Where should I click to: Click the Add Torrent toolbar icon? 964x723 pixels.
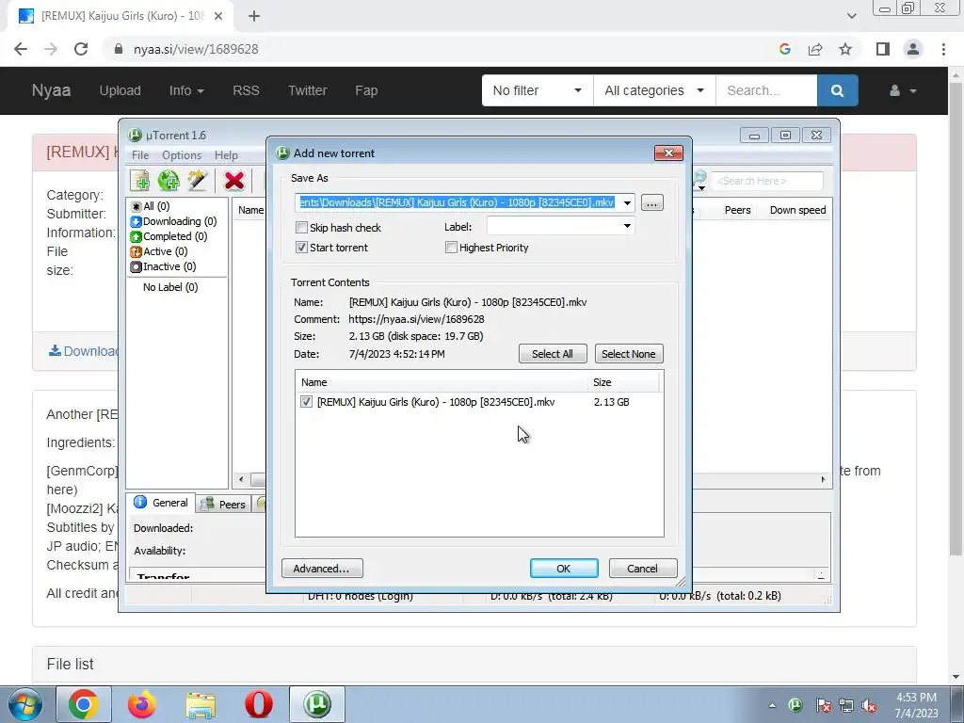click(139, 181)
